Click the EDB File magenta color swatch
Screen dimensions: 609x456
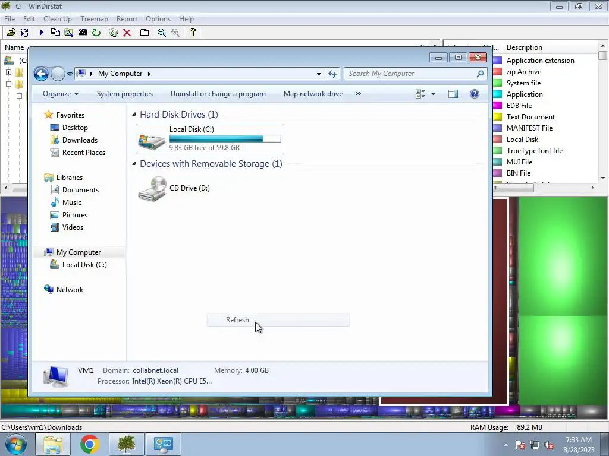tap(498, 106)
